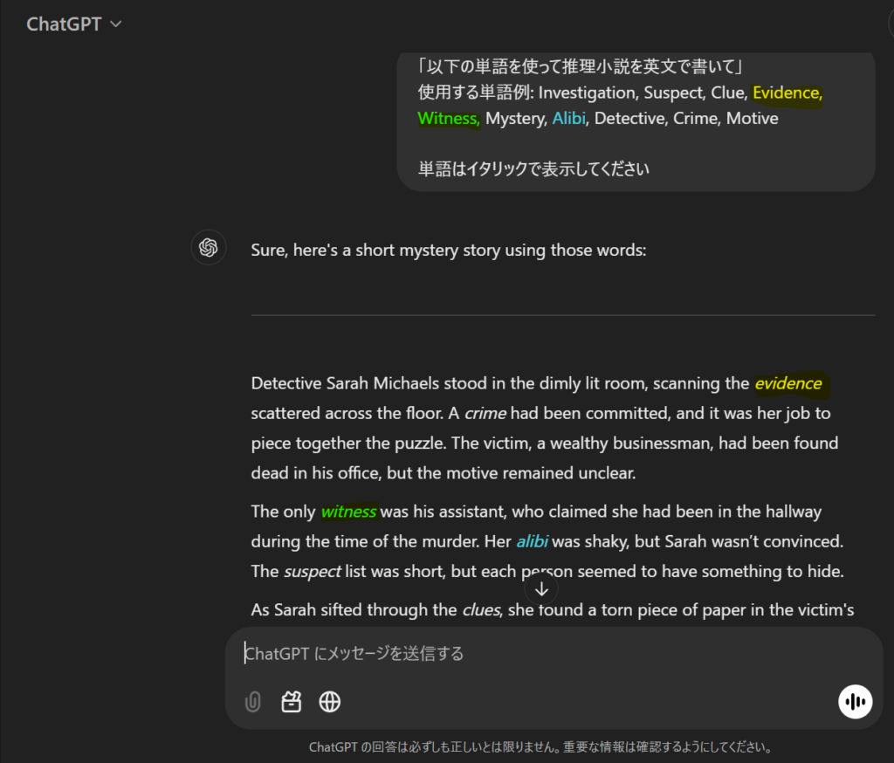Viewport: 894px width, 763px height.
Task: Click the scroll-to-bottom arrow button
Action: pyautogui.click(x=541, y=589)
